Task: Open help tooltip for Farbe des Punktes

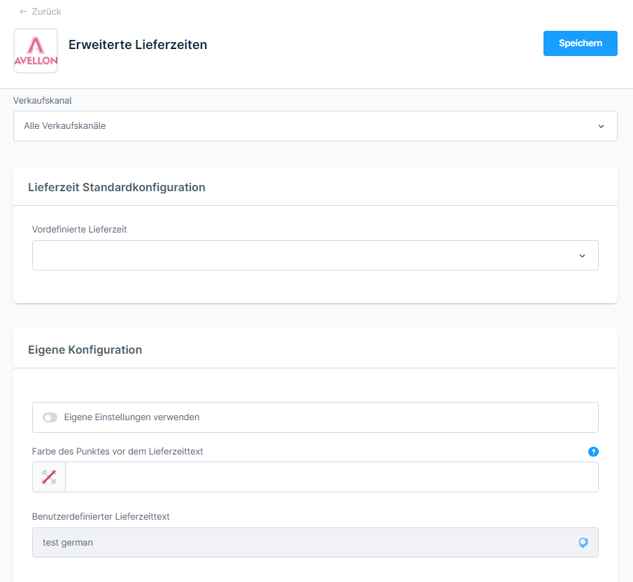Action: point(593,452)
